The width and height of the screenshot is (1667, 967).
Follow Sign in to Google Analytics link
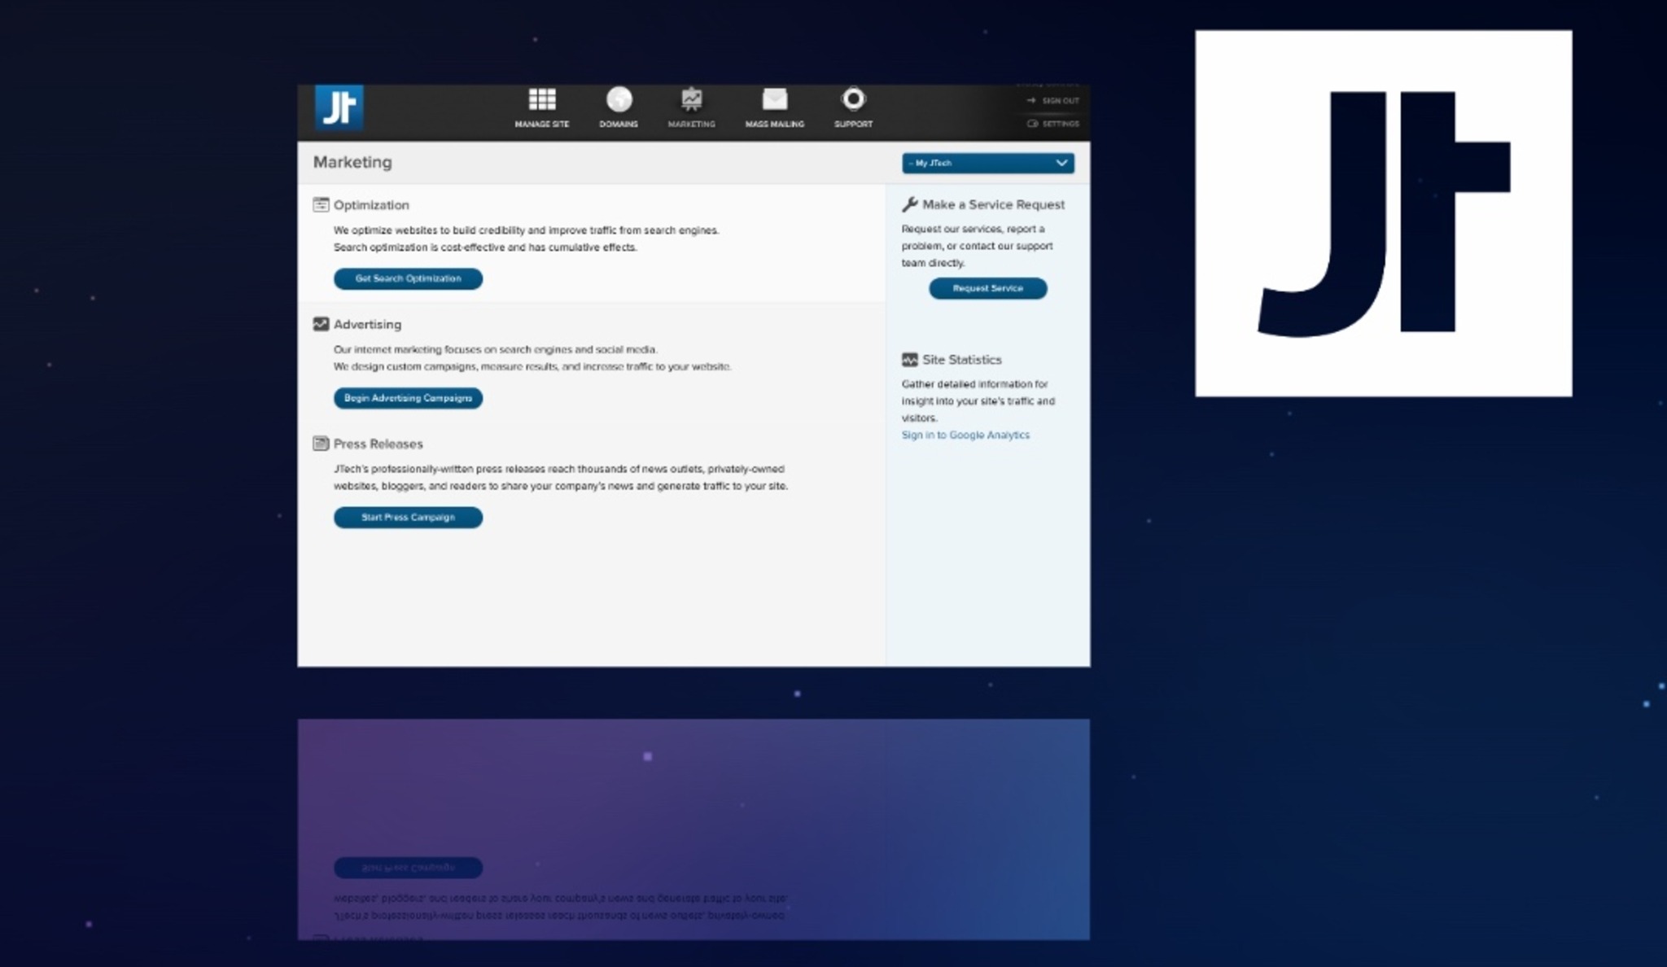point(965,435)
